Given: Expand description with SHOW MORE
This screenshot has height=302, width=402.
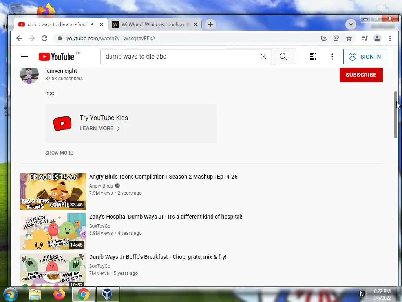Looking at the screenshot, I should 59,153.
